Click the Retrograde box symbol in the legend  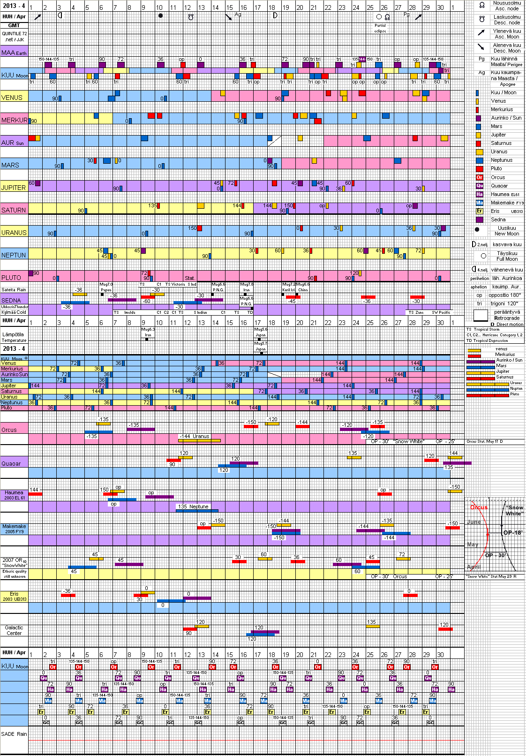(481, 315)
